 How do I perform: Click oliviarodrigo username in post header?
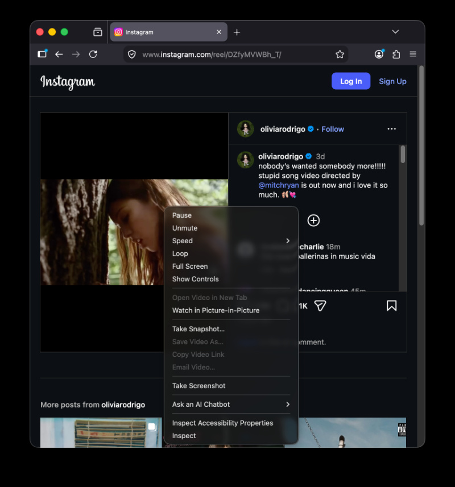[283, 129]
